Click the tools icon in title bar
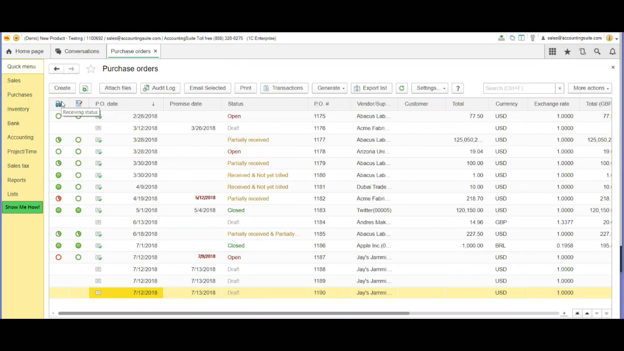The width and height of the screenshot is (624, 351). click(x=533, y=38)
